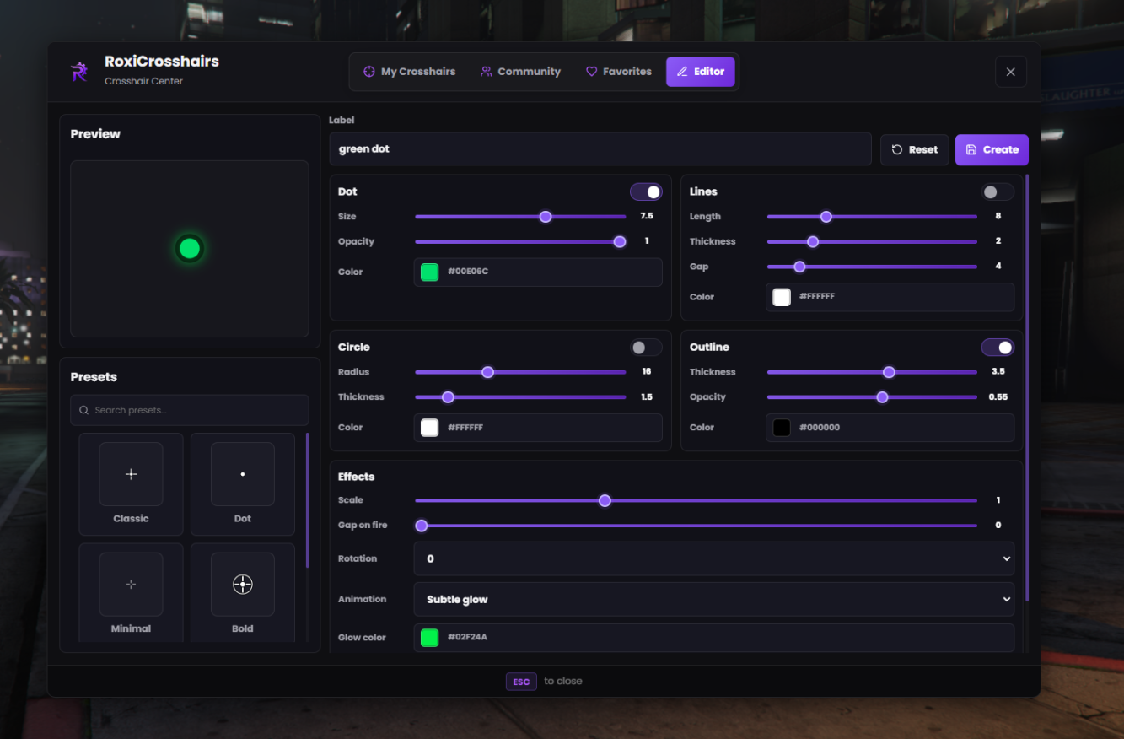Click the green dot crosshair in Preview
This screenshot has height=739, width=1124.
click(190, 249)
